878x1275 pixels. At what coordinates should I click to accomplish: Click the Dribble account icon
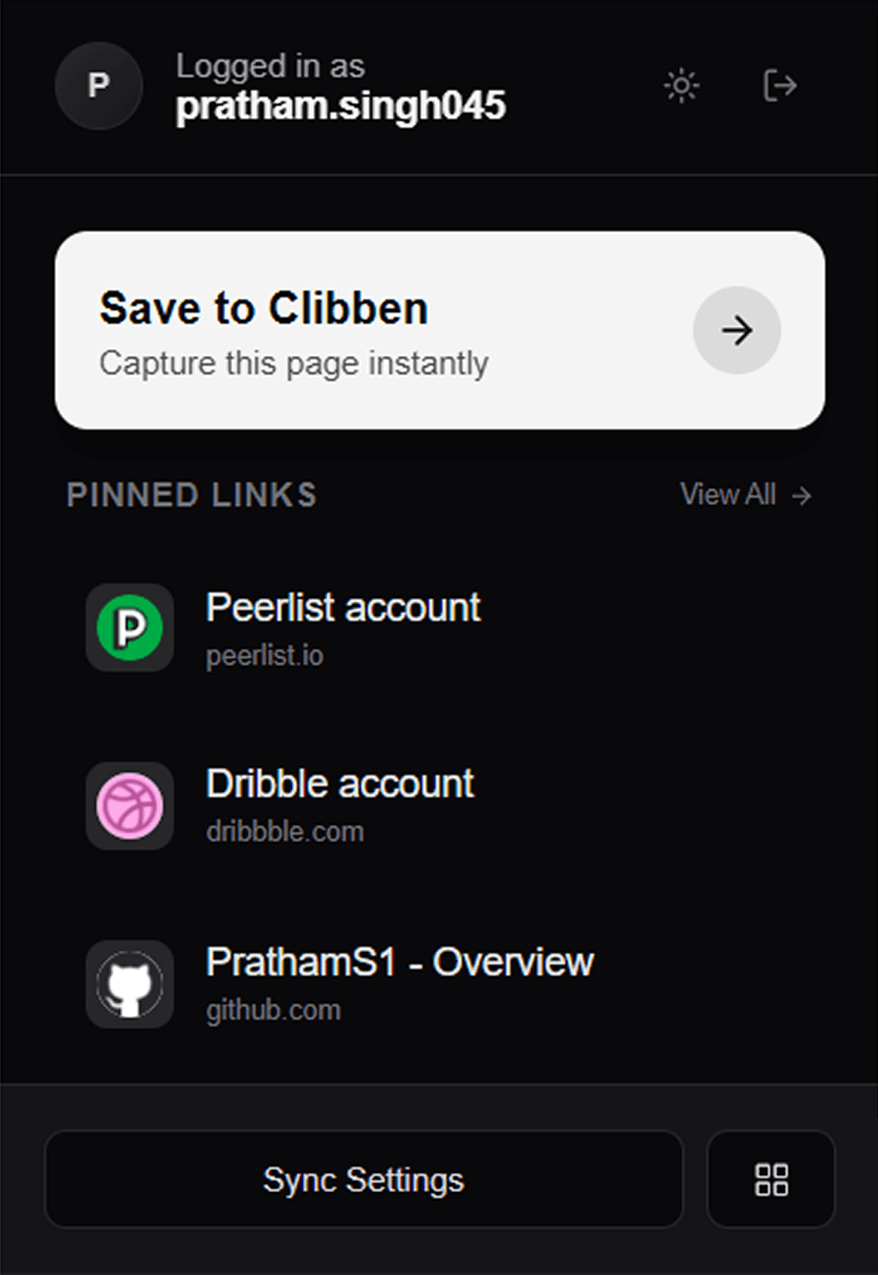129,806
